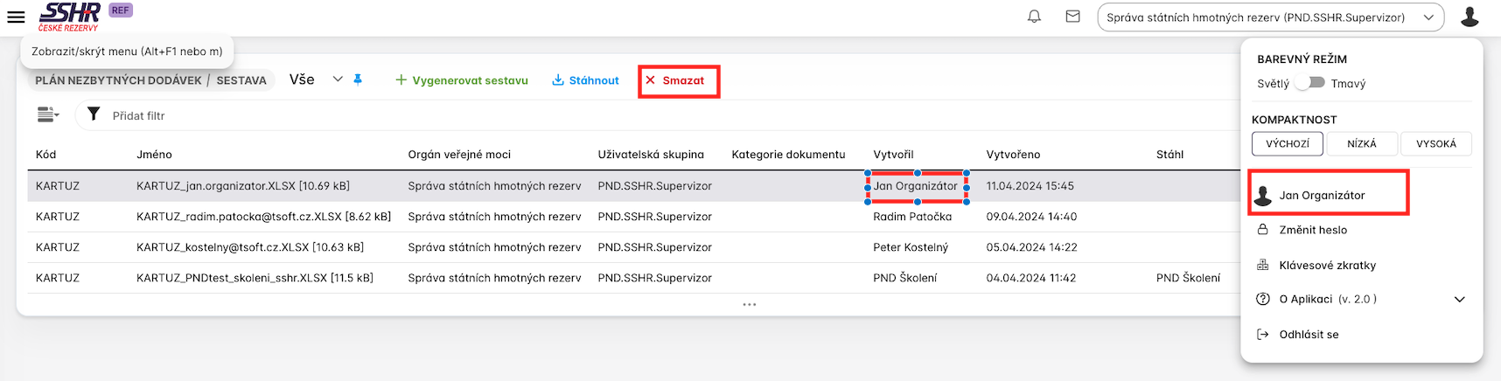Image resolution: width=1501 pixels, height=381 pixels.
Task: Click the notifications bell icon
Action: click(1034, 17)
